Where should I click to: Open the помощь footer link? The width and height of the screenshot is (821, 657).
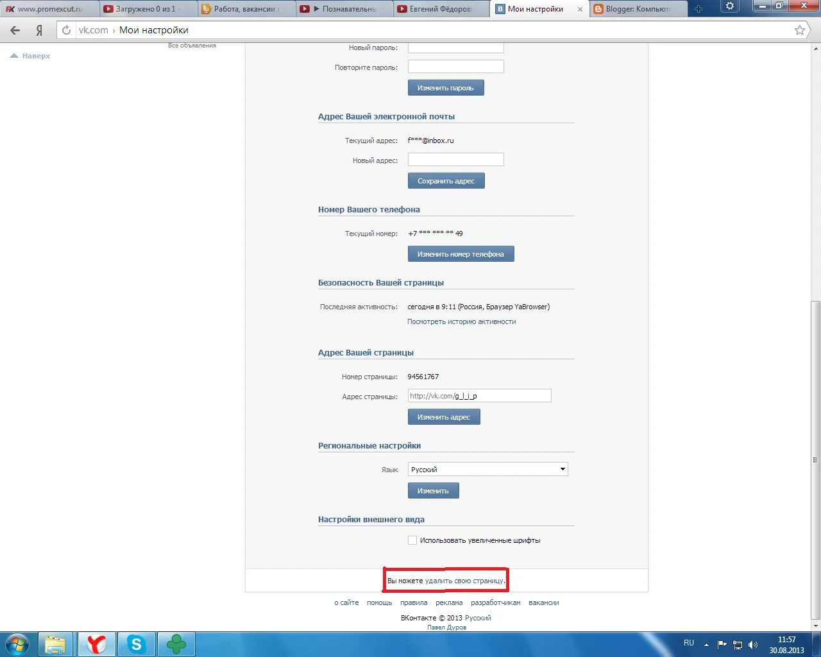[379, 602]
